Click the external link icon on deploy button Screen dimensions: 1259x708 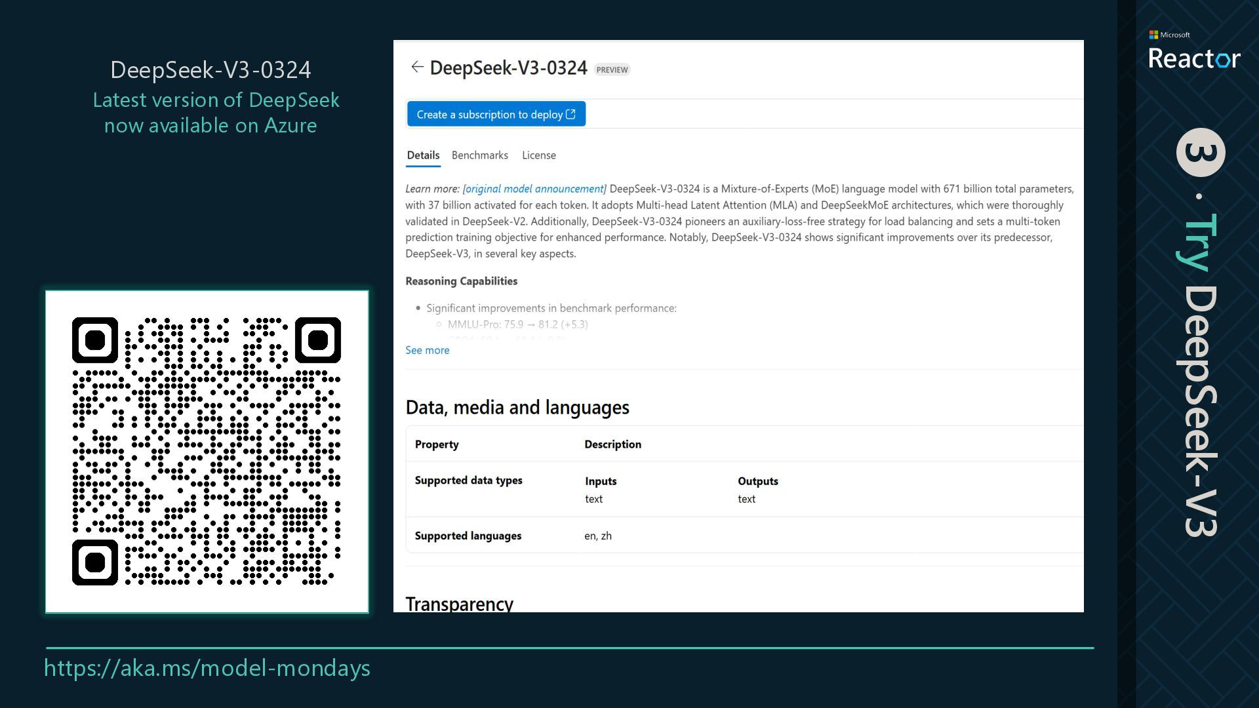(571, 114)
